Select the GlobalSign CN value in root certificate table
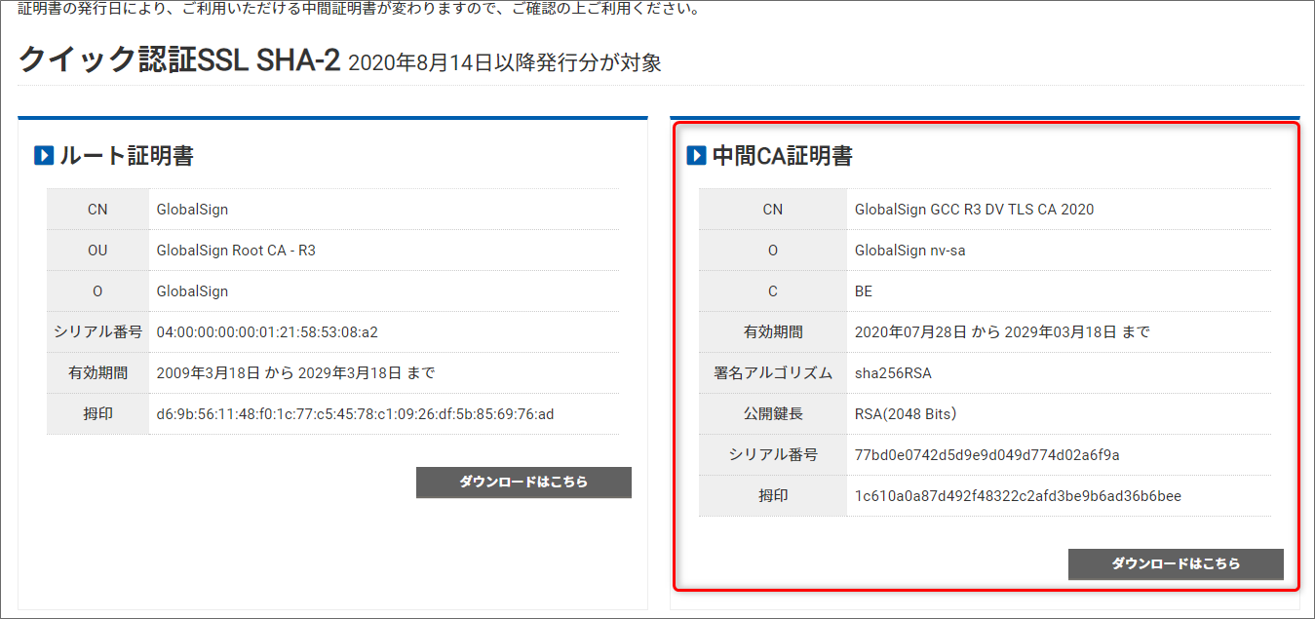Viewport: 1315px width, 619px height. point(191,209)
